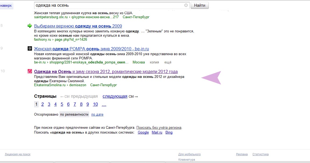Open fashiony.ru page.php URL link

click(60, 39)
